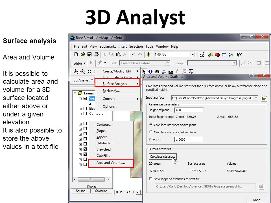Click the Add Data yellow plus icon
The image size is (271, 203).
[148, 55]
